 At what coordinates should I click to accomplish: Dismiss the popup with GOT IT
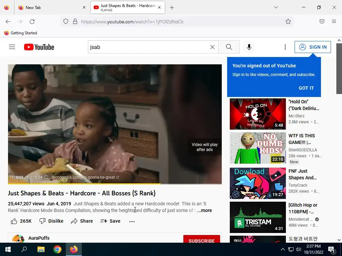(x=306, y=88)
